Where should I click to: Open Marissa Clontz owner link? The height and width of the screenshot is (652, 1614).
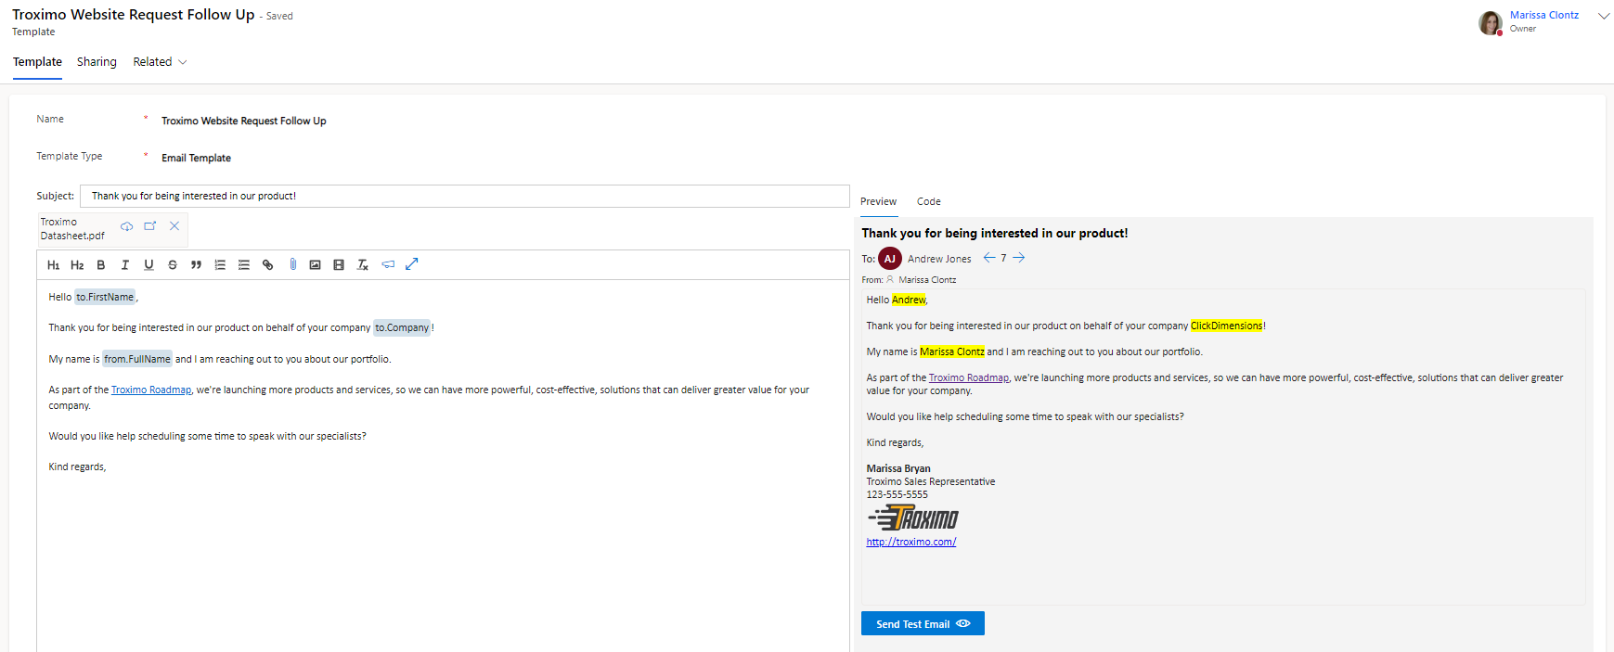(x=1544, y=15)
